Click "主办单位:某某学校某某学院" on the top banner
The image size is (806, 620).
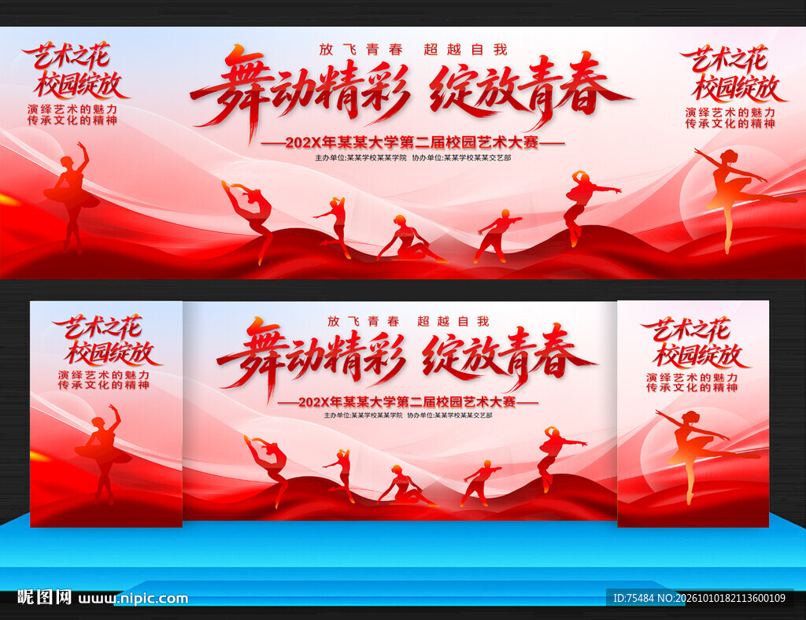point(360,158)
